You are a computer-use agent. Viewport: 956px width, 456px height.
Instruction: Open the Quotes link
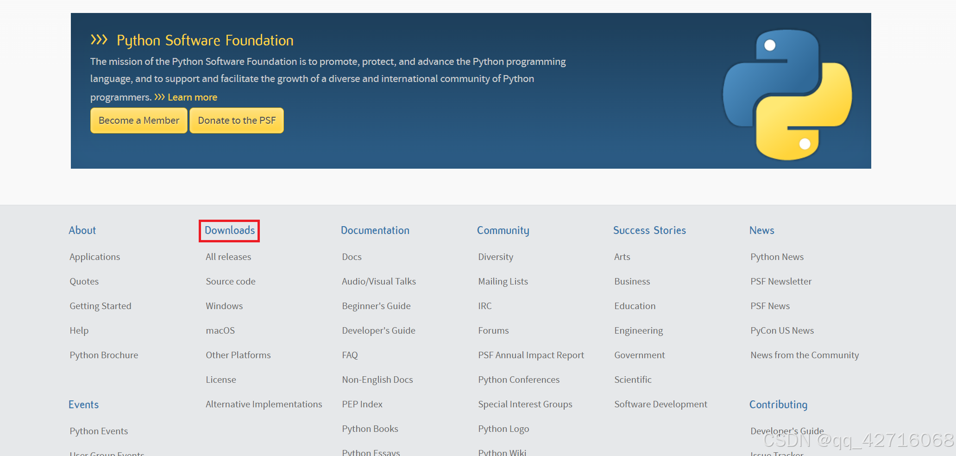[84, 281]
